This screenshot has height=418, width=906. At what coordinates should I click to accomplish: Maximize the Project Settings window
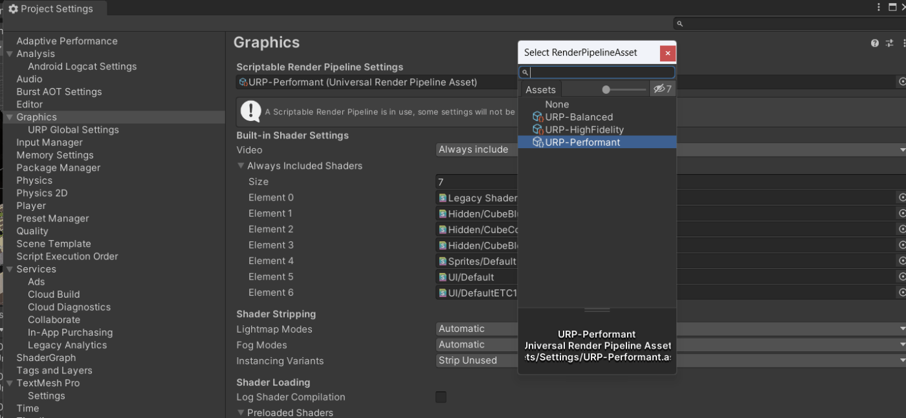pos(892,8)
